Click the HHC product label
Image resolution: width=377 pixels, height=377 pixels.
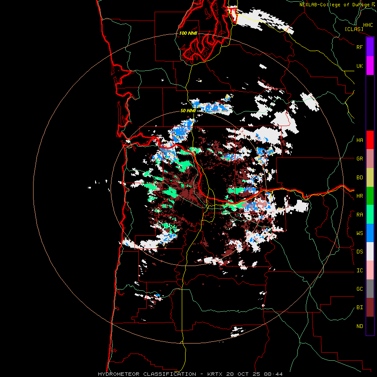click(368, 25)
